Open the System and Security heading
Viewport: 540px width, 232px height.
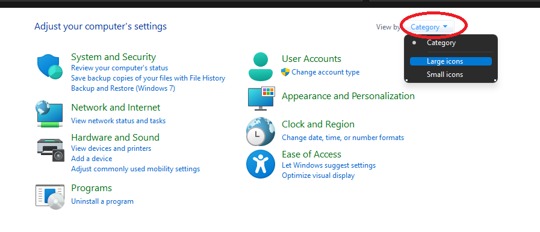(113, 56)
